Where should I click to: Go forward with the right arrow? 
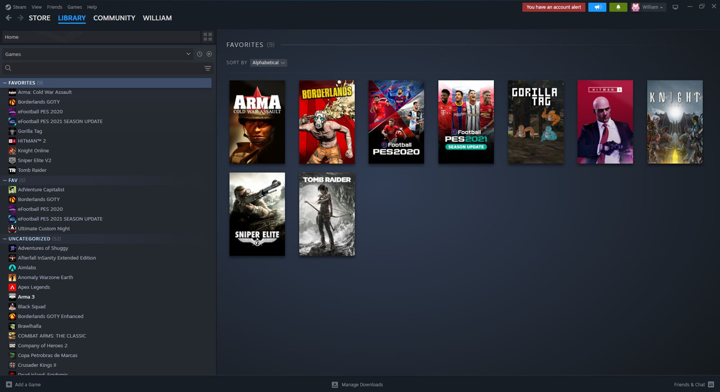(20, 18)
